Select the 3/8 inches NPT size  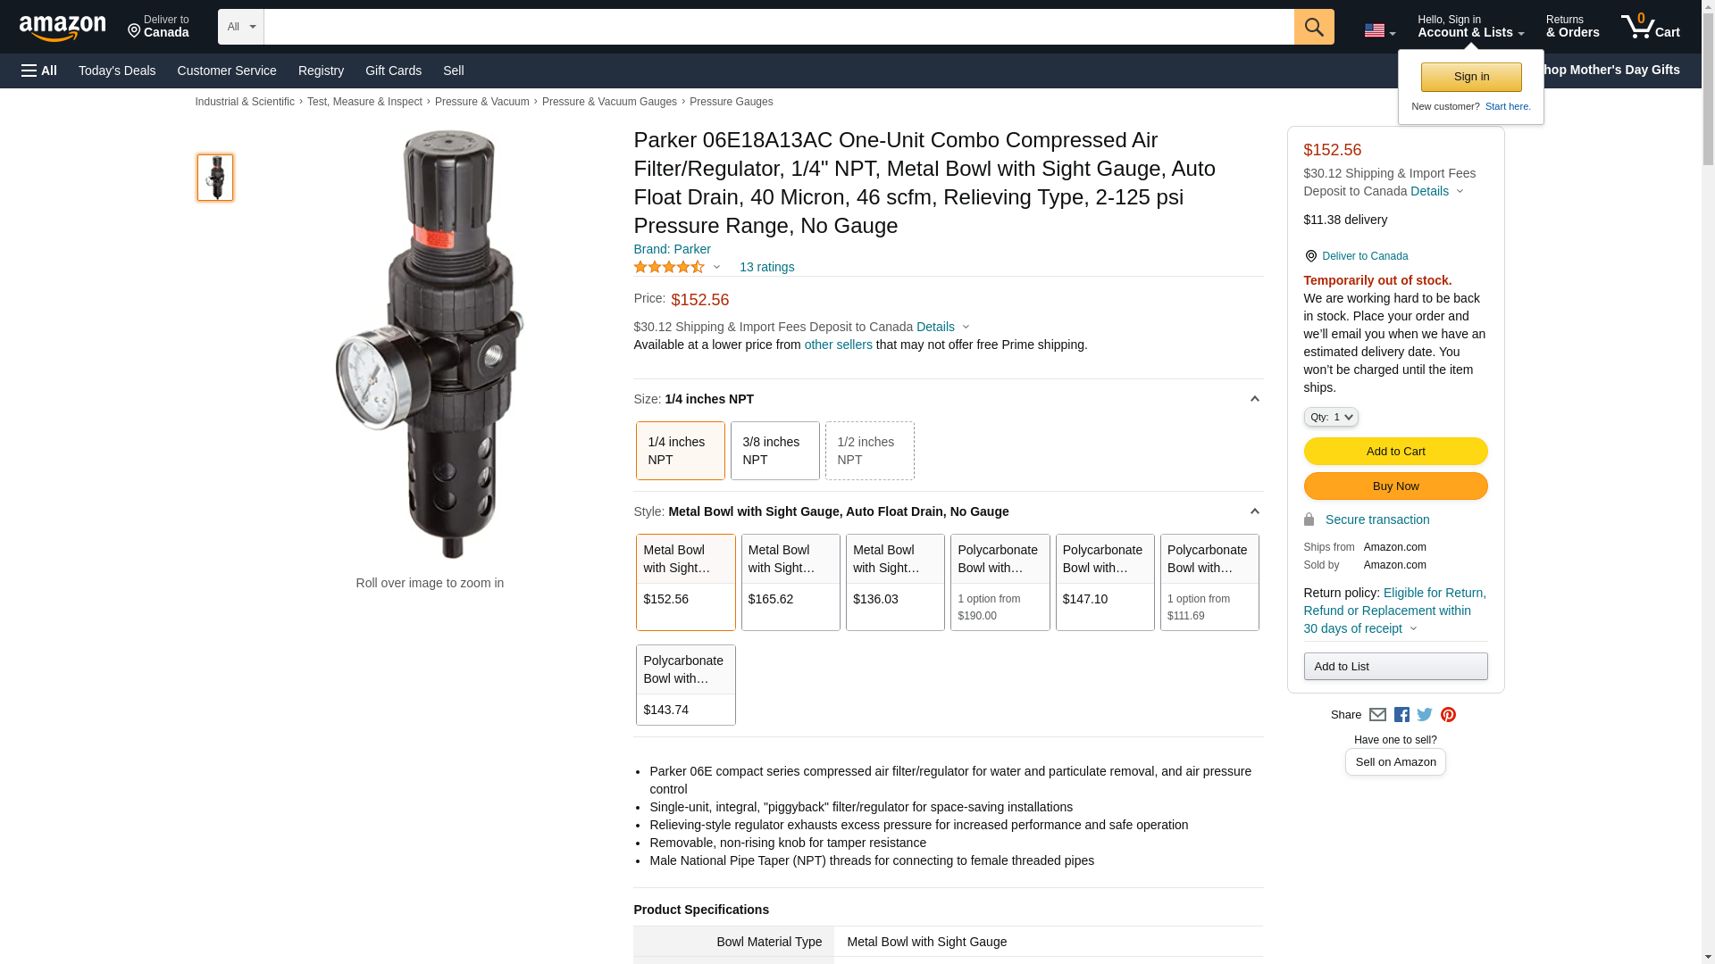(774, 451)
